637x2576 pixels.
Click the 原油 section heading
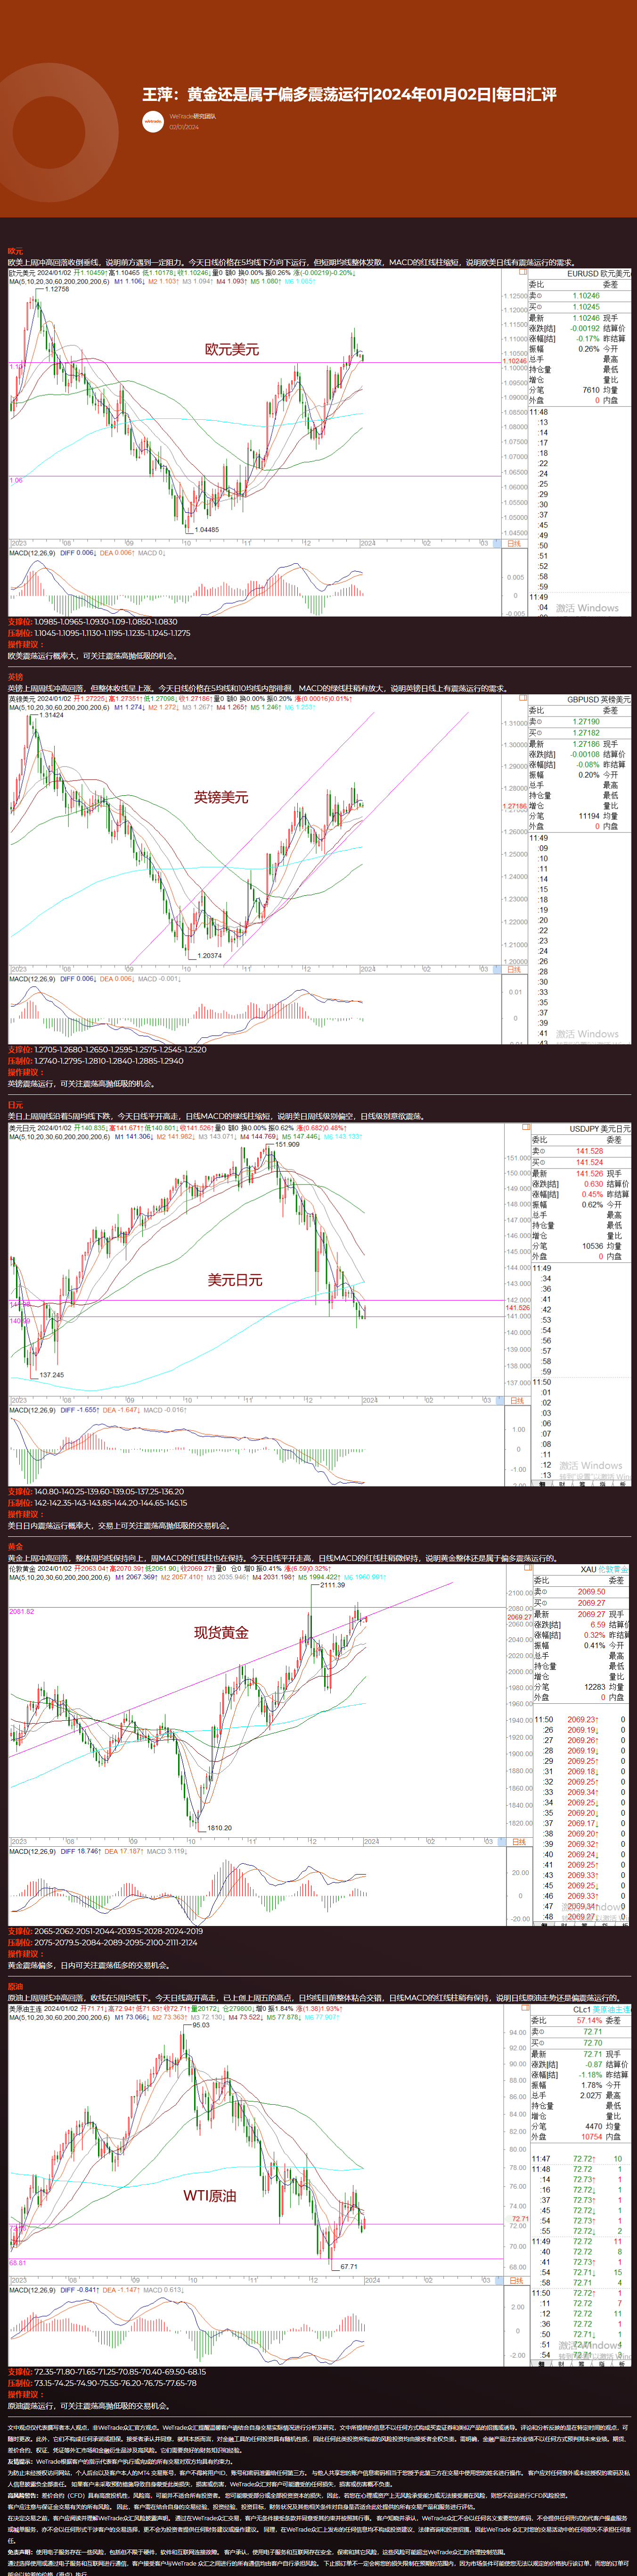click(x=15, y=1986)
